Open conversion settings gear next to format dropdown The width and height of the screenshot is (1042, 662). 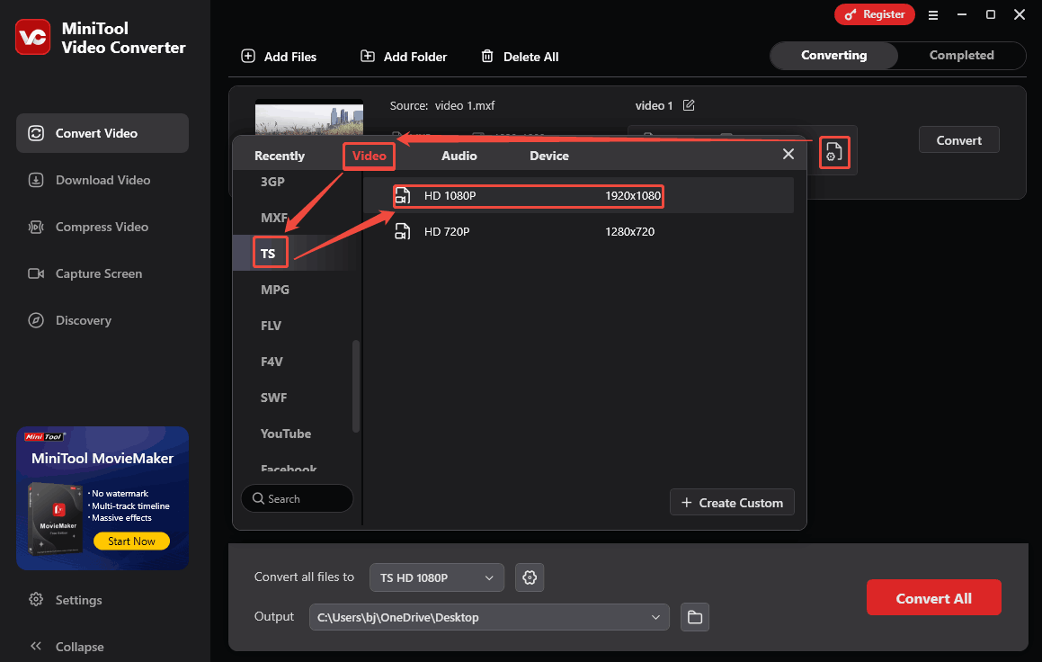coord(530,577)
